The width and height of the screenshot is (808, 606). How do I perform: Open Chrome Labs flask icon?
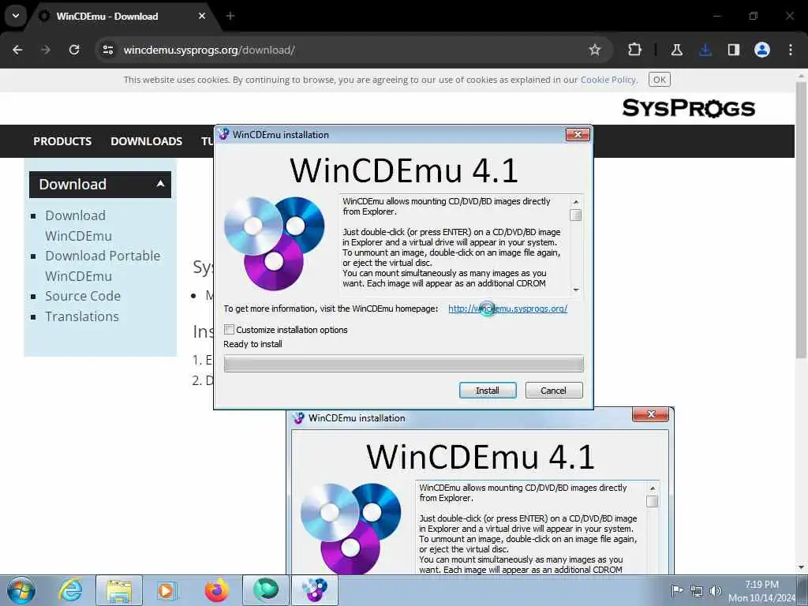point(676,50)
